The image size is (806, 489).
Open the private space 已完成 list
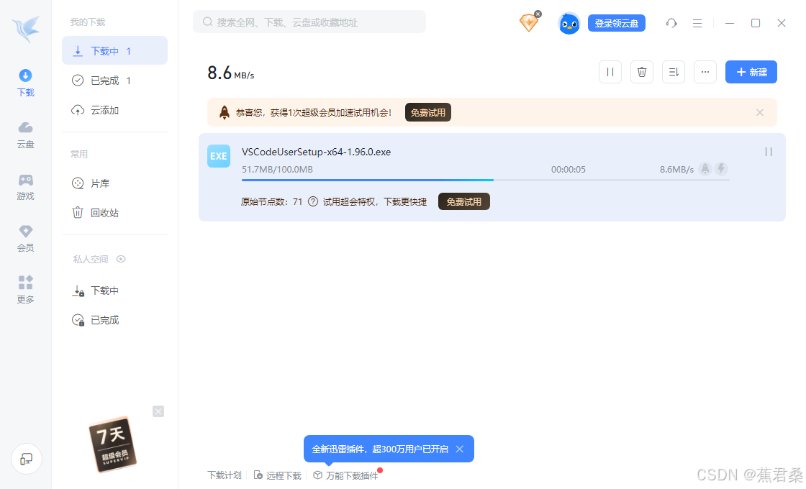tap(114, 320)
